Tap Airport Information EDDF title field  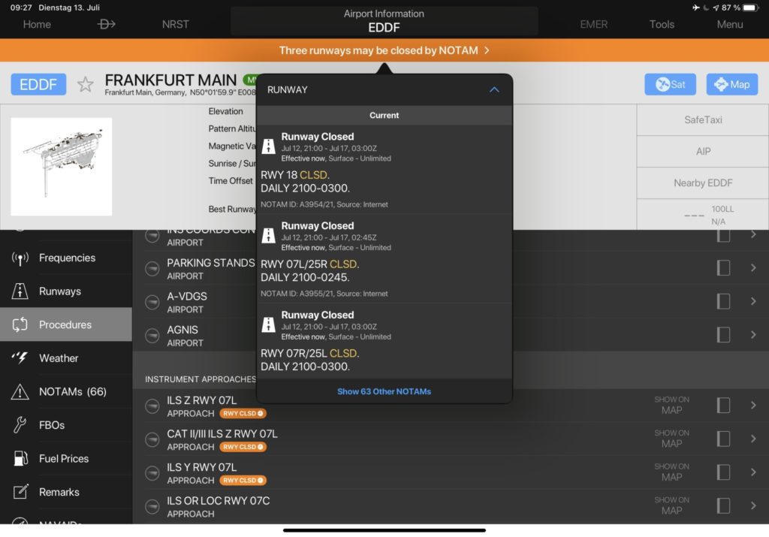point(384,21)
